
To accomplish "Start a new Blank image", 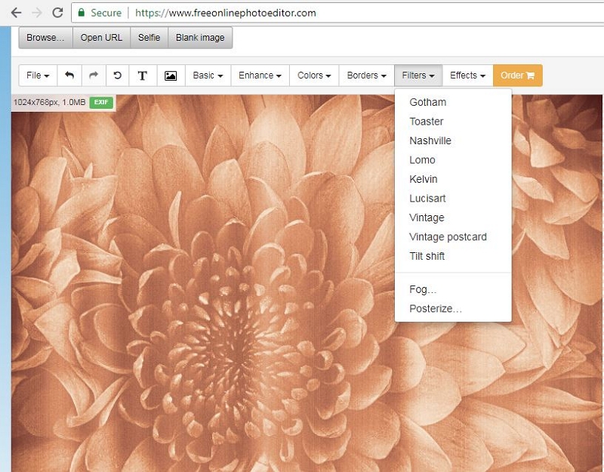I will click(199, 37).
